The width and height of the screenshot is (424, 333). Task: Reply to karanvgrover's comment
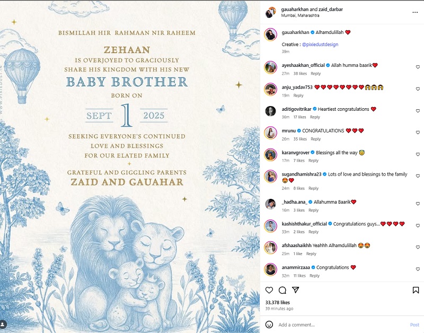pos(313,161)
